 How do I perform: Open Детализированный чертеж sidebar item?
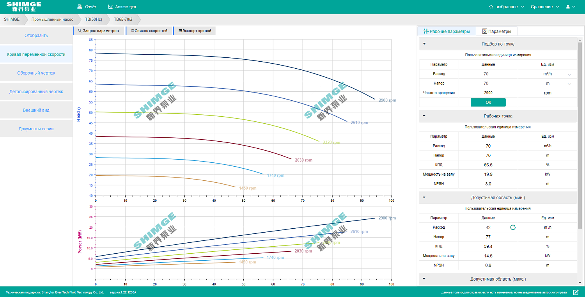pyautogui.click(x=36, y=92)
